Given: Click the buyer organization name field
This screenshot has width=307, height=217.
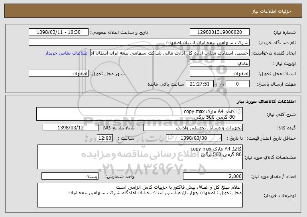Looking at the screenshot, I should [x=139, y=43].
